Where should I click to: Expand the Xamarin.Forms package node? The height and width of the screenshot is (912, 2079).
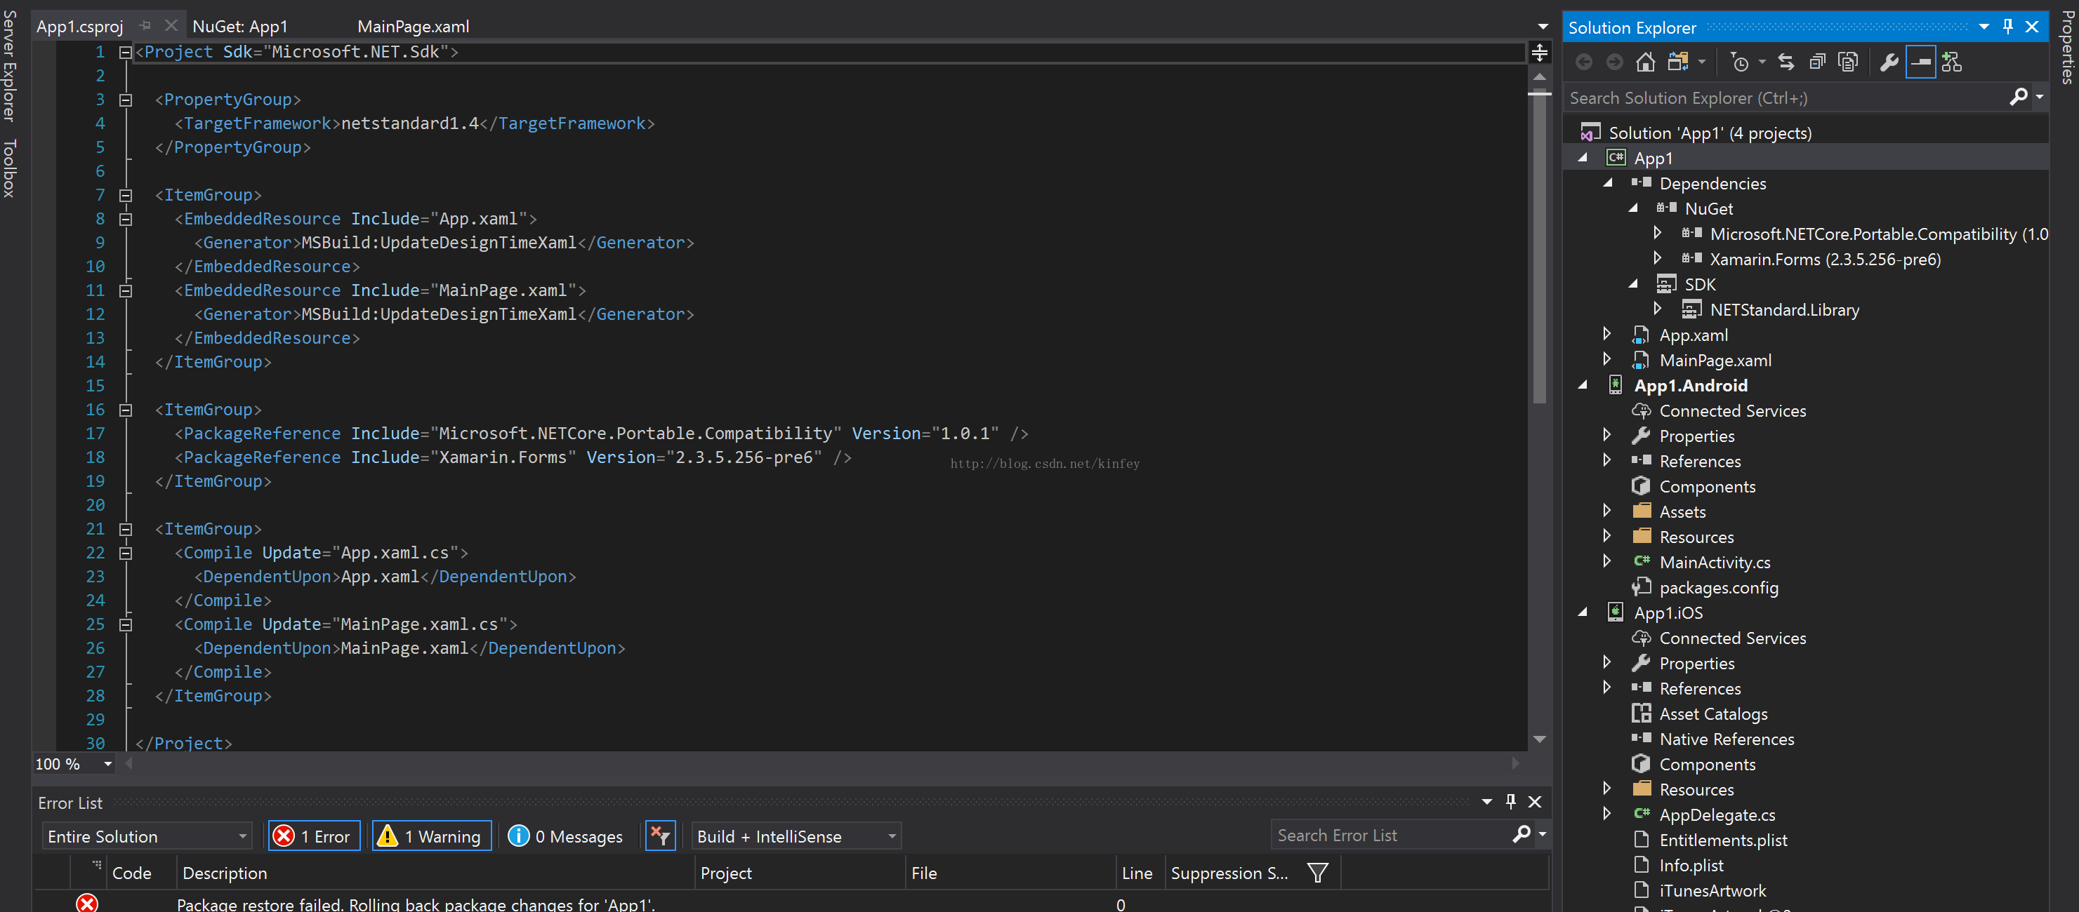[x=1658, y=258]
